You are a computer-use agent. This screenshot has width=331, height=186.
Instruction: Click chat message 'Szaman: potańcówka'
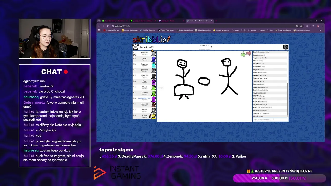[261, 113]
